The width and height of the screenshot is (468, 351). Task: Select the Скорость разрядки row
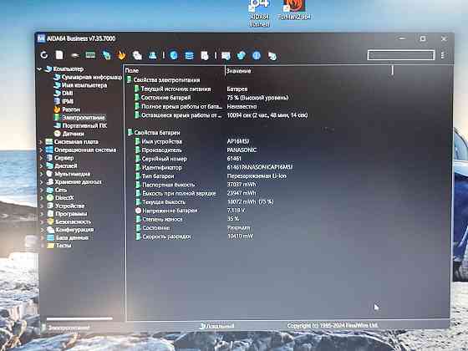195,237
